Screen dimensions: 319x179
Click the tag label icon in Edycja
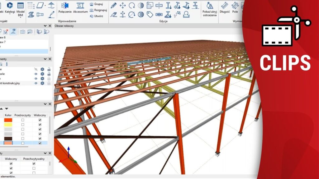(150, 14)
